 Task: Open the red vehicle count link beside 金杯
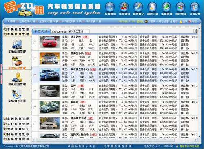[81, 86]
